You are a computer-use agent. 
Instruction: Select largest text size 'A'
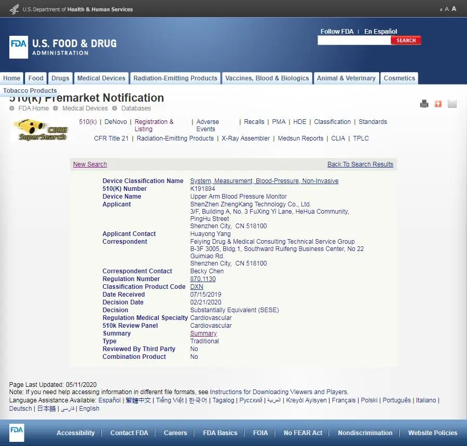point(454,9)
